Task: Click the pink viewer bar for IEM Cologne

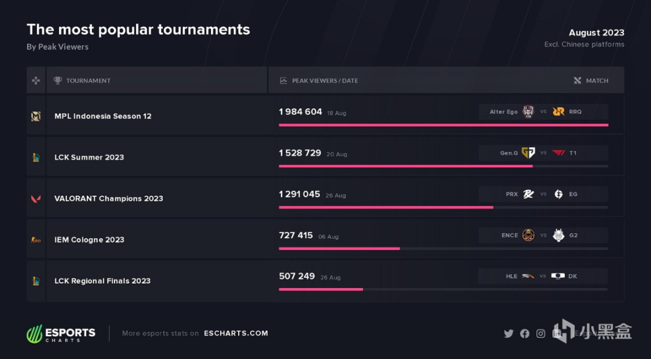Action: click(339, 249)
